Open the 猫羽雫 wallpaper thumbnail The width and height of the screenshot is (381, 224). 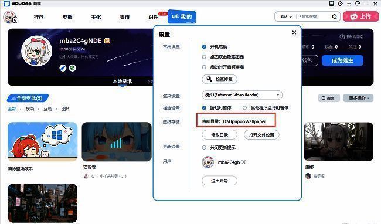click(117, 142)
